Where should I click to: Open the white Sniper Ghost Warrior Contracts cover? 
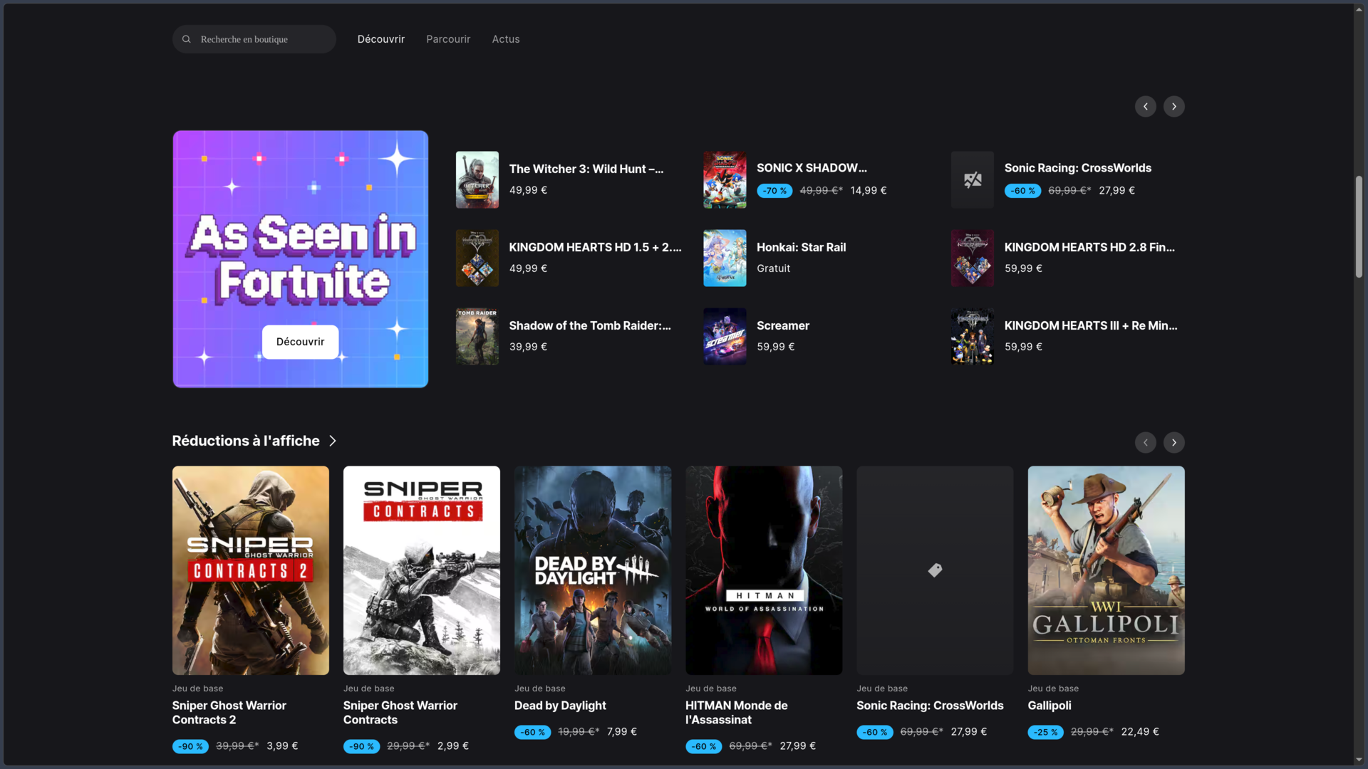click(422, 570)
